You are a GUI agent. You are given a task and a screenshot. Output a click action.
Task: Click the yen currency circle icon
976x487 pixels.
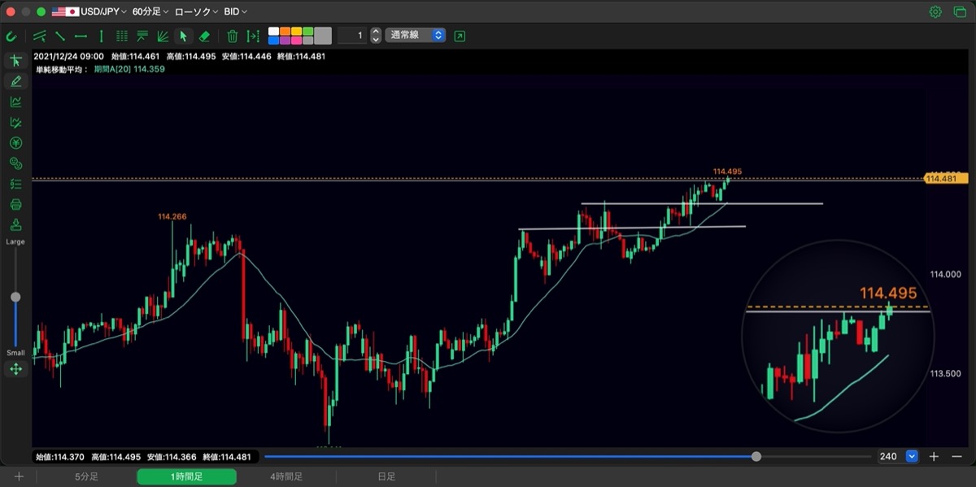[x=15, y=143]
